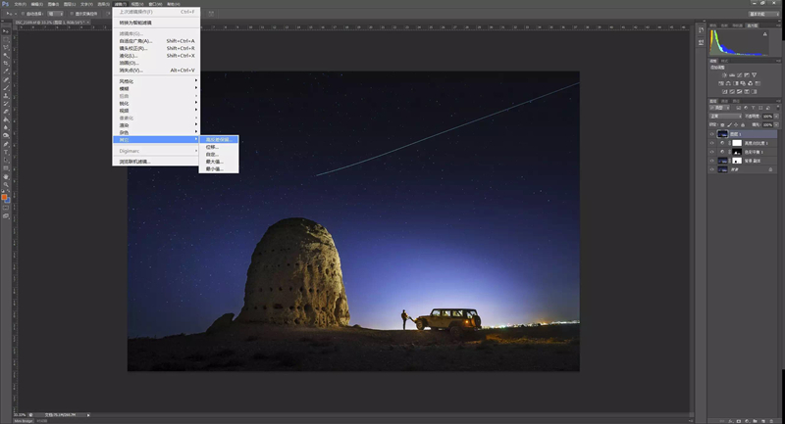Screen dimensions: 785x424
Task: Select the Lasso tool
Action: pos(6,47)
